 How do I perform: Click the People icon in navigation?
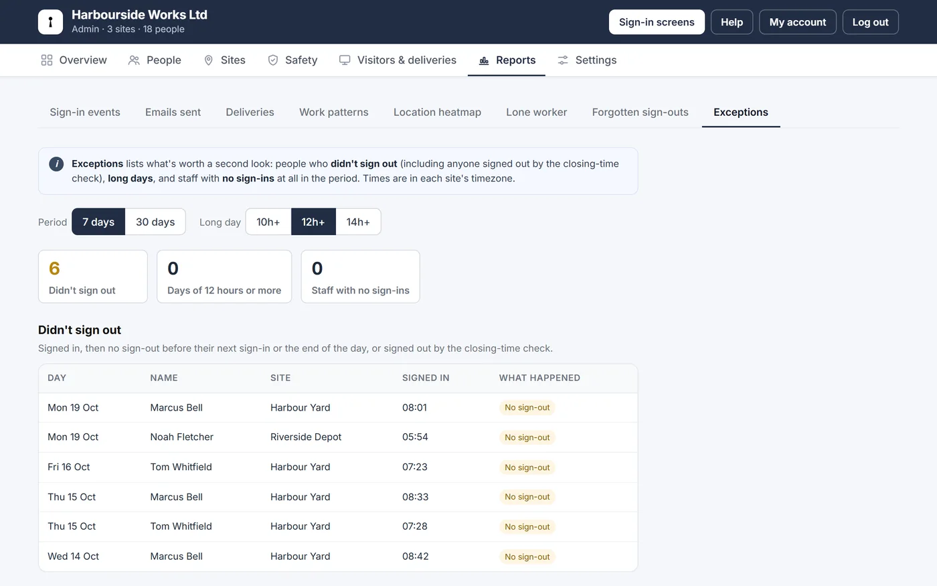tap(134, 60)
